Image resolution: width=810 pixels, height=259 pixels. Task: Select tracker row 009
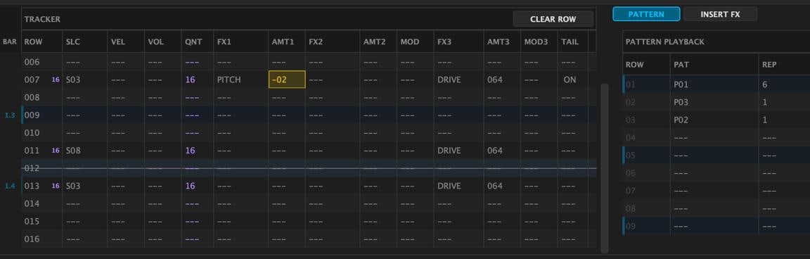[309, 115]
